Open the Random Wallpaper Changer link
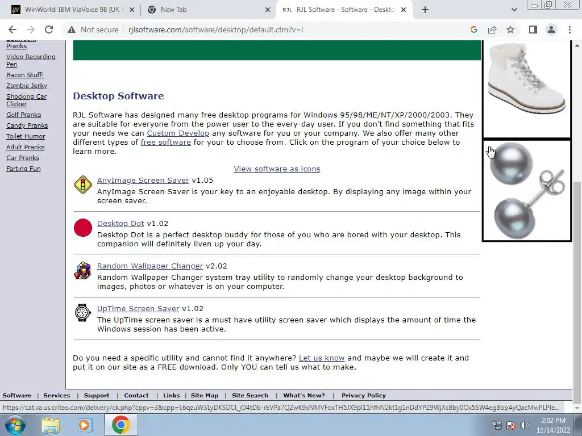 coord(150,266)
